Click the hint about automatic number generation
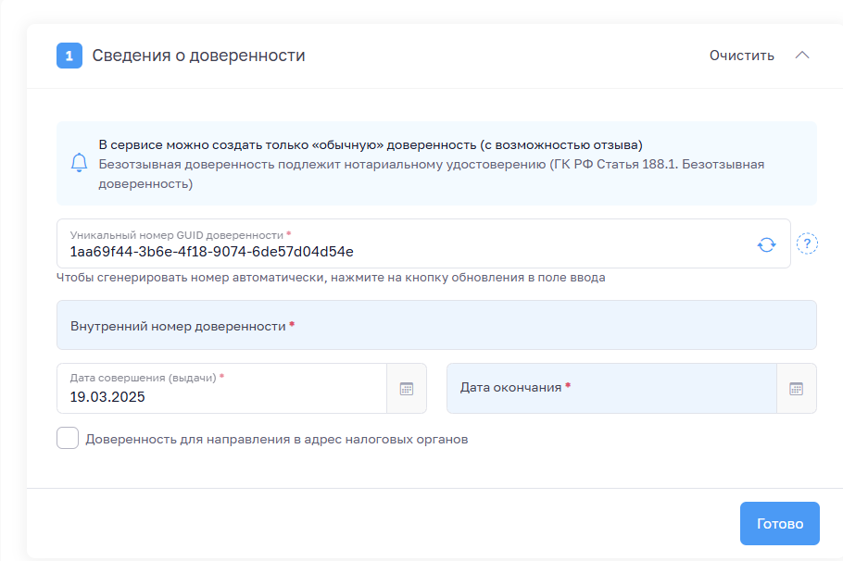This screenshot has width=843, height=561. coord(331,278)
